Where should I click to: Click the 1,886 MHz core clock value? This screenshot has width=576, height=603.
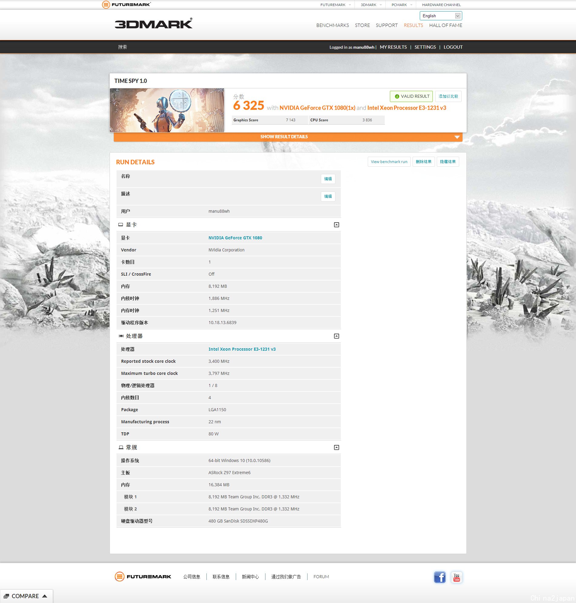click(x=219, y=298)
